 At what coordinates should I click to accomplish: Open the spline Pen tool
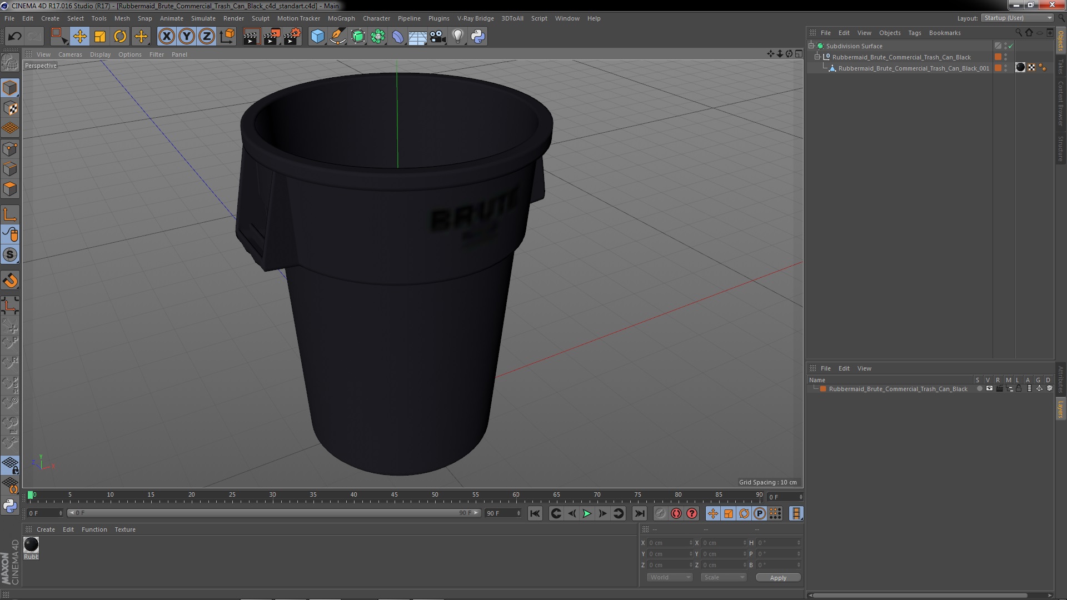(x=337, y=37)
